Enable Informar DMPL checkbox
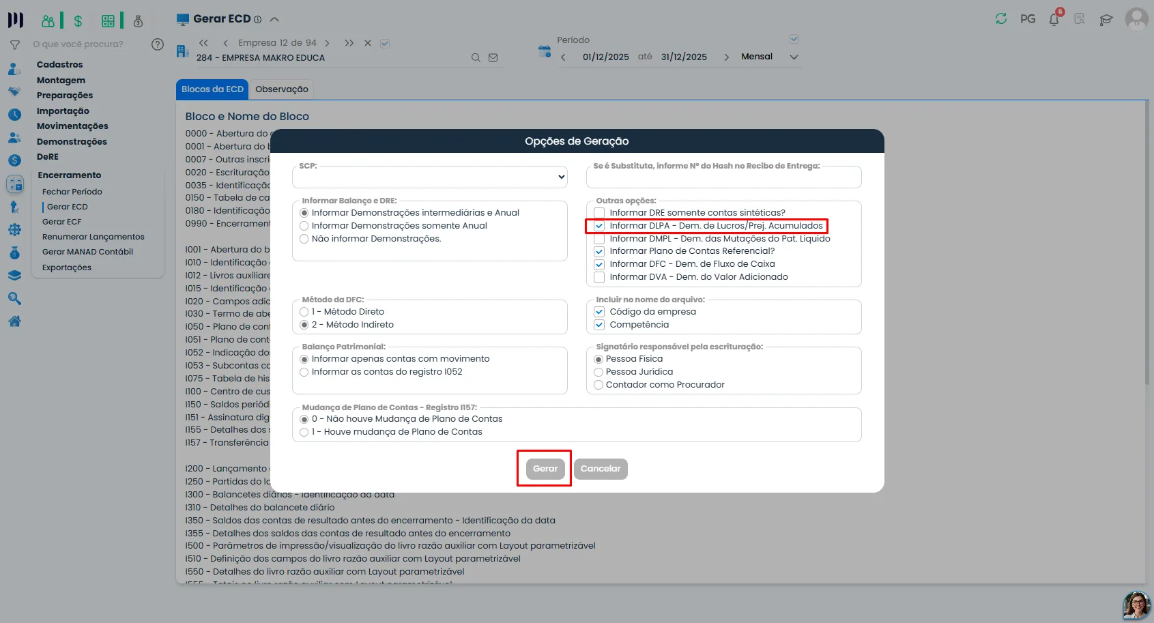Image resolution: width=1154 pixels, height=623 pixels. point(599,239)
